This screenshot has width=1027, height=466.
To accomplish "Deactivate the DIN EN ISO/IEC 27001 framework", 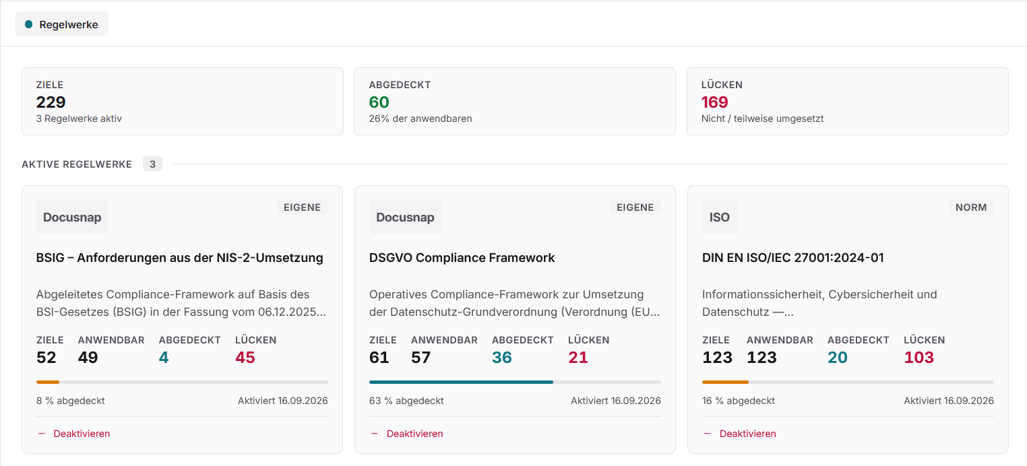I will [739, 434].
